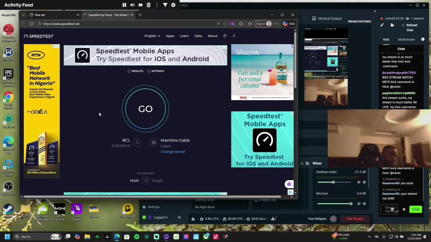This screenshot has width=431, height=242.
Task: Collapse chat panel with chevron arrow
Action: (375, 11)
